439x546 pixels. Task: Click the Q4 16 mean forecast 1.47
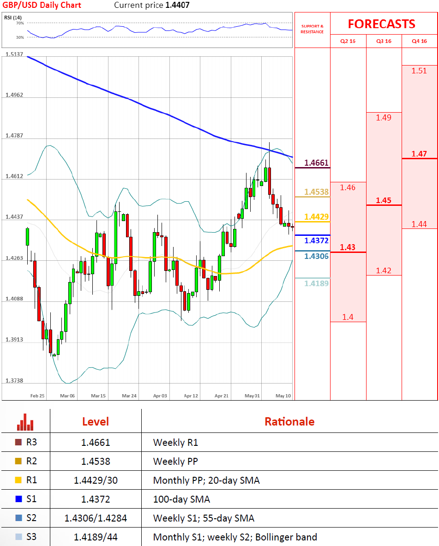coord(419,154)
